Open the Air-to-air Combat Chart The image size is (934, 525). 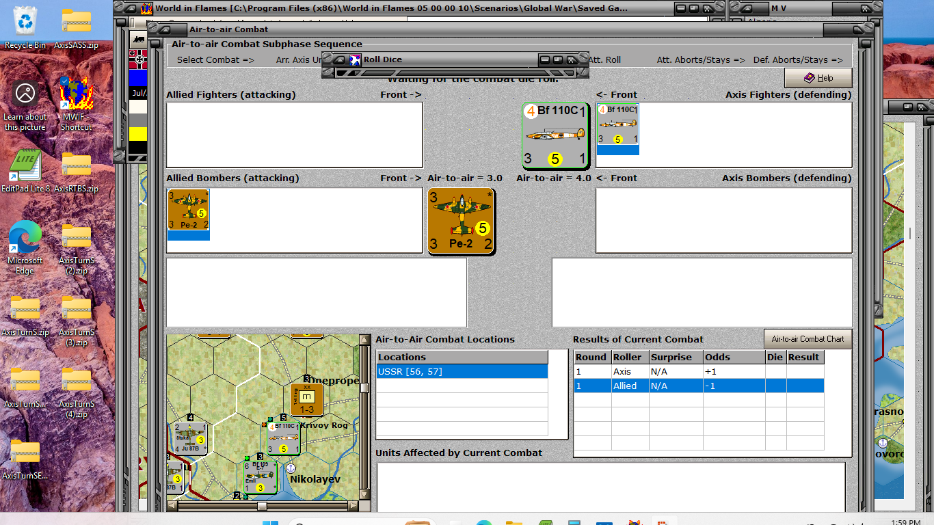pyautogui.click(x=808, y=339)
